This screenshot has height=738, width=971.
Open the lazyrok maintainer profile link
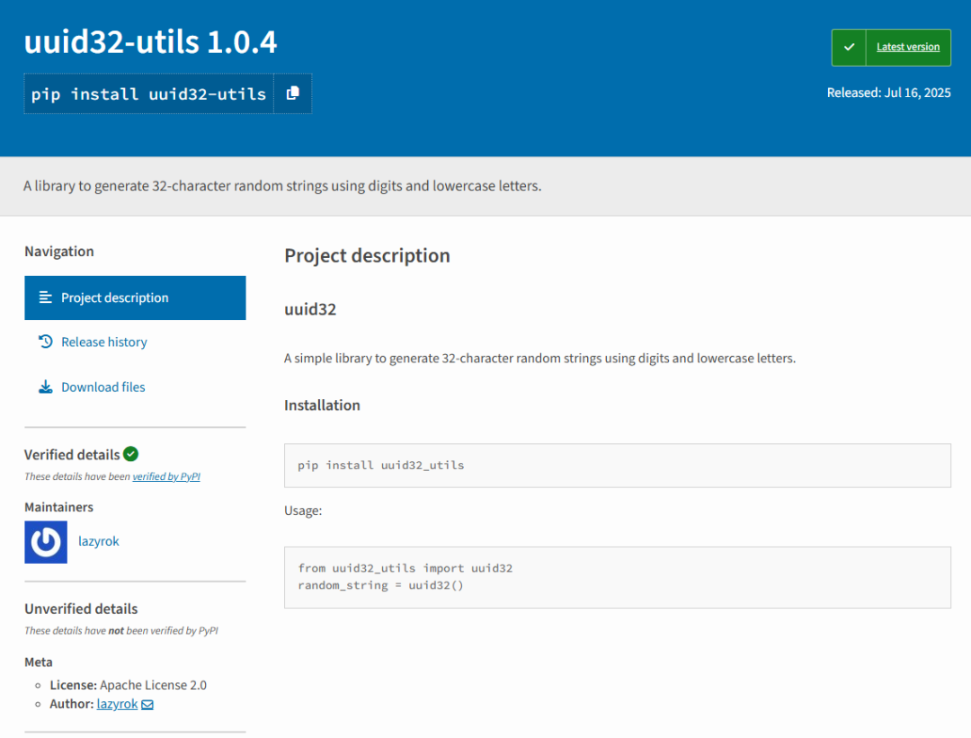pos(99,542)
